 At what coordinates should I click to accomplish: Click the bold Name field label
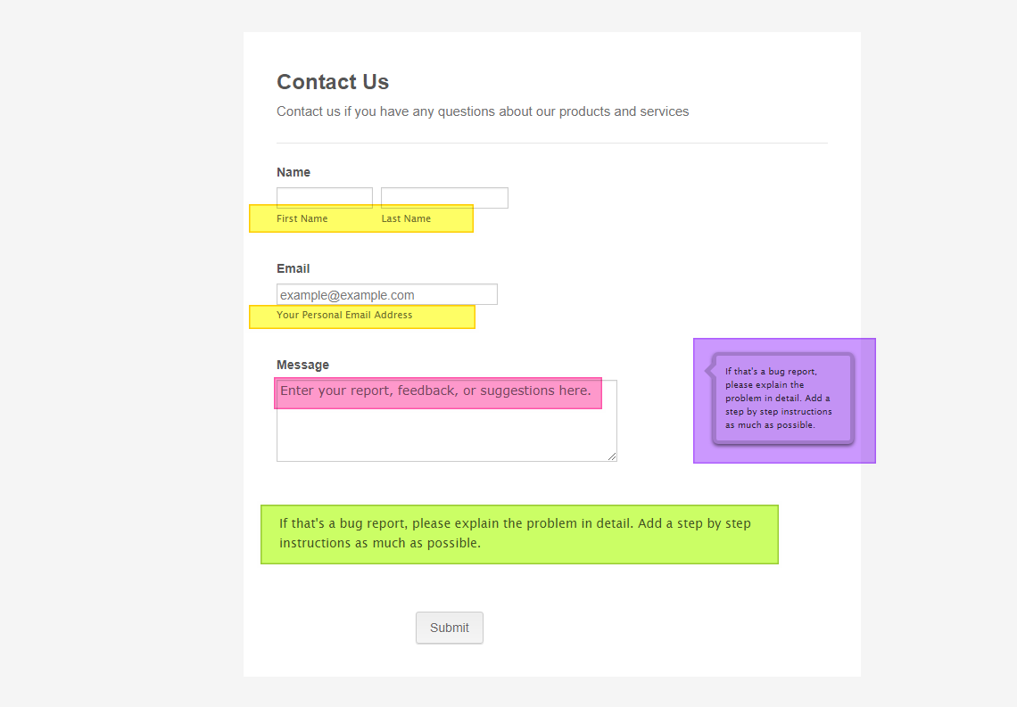click(294, 172)
